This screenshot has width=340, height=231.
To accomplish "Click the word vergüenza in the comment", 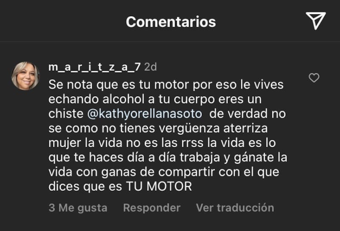I will coord(189,129).
